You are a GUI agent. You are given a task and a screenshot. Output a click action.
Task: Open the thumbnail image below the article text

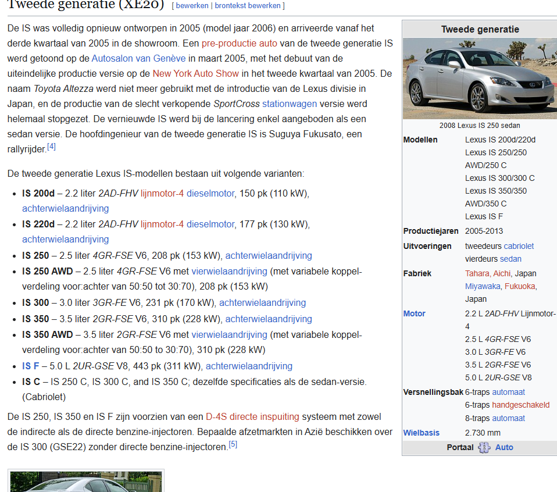click(x=86, y=482)
